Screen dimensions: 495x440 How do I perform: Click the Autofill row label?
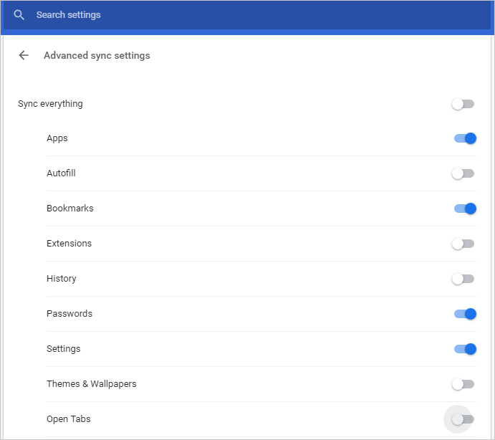point(61,173)
